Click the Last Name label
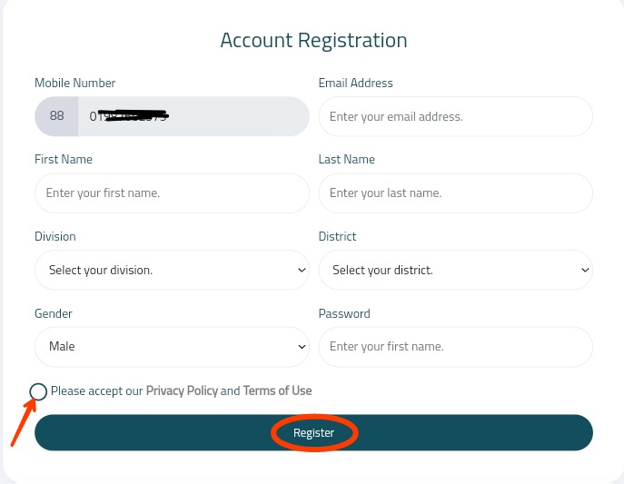 tap(347, 160)
